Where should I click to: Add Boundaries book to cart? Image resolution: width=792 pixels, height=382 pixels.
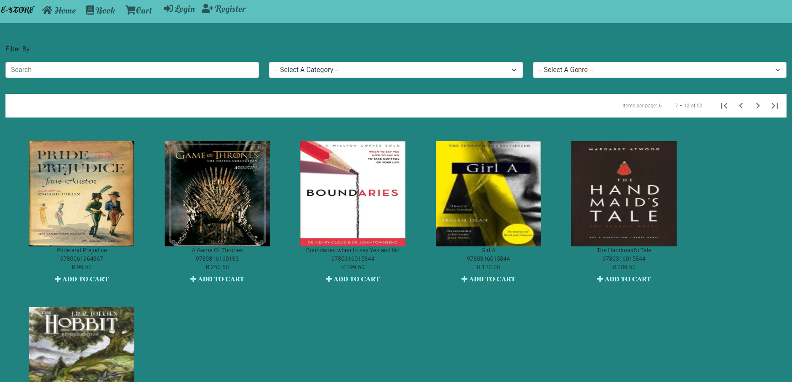pos(353,279)
